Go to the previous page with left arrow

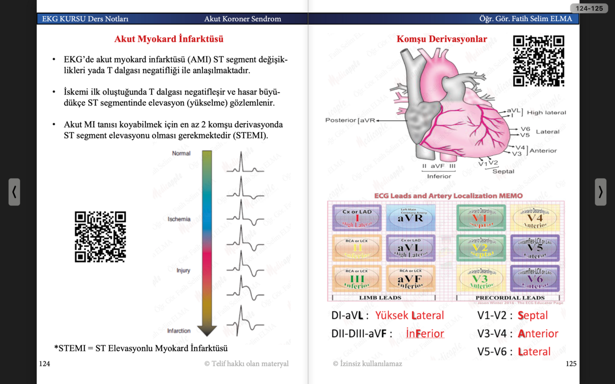click(14, 192)
